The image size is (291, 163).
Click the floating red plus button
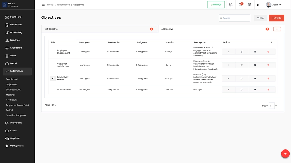coord(285,154)
